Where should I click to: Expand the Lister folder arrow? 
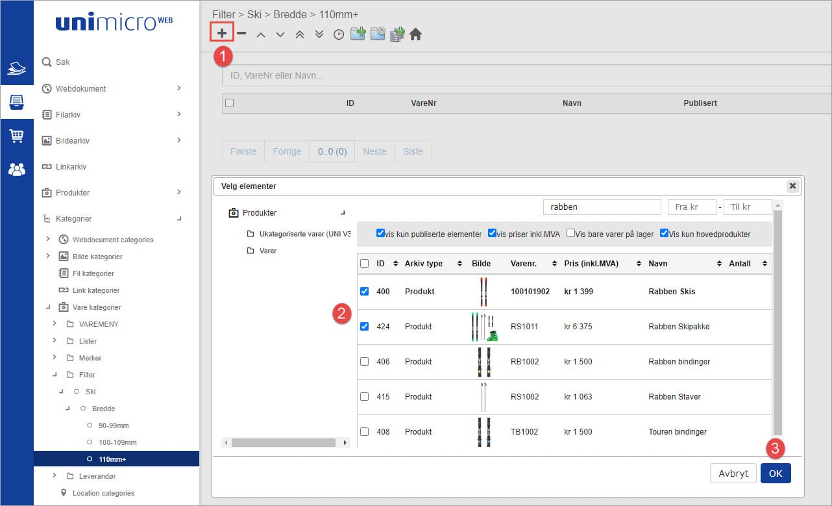pos(55,340)
